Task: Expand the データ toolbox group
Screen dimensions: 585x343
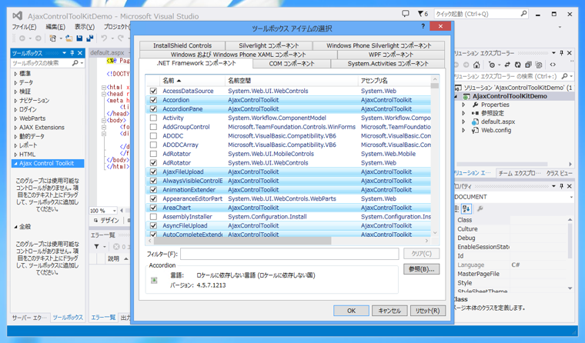Action: tap(15, 83)
